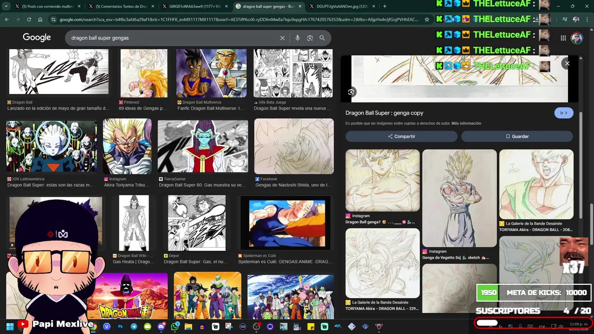The image size is (594, 334).
Task: Open the Depor 'Gas, el nu...' thumbnail
Action: click(x=197, y=223)
